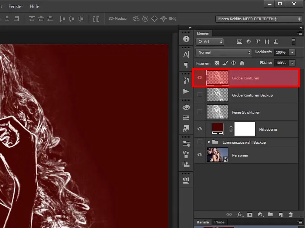305x228 pixels.
Task: Open the Styles fx panel icon
Action: click(186, 128)
